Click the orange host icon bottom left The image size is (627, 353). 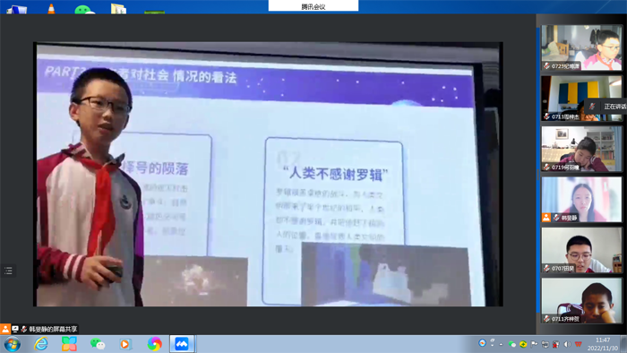5,329
